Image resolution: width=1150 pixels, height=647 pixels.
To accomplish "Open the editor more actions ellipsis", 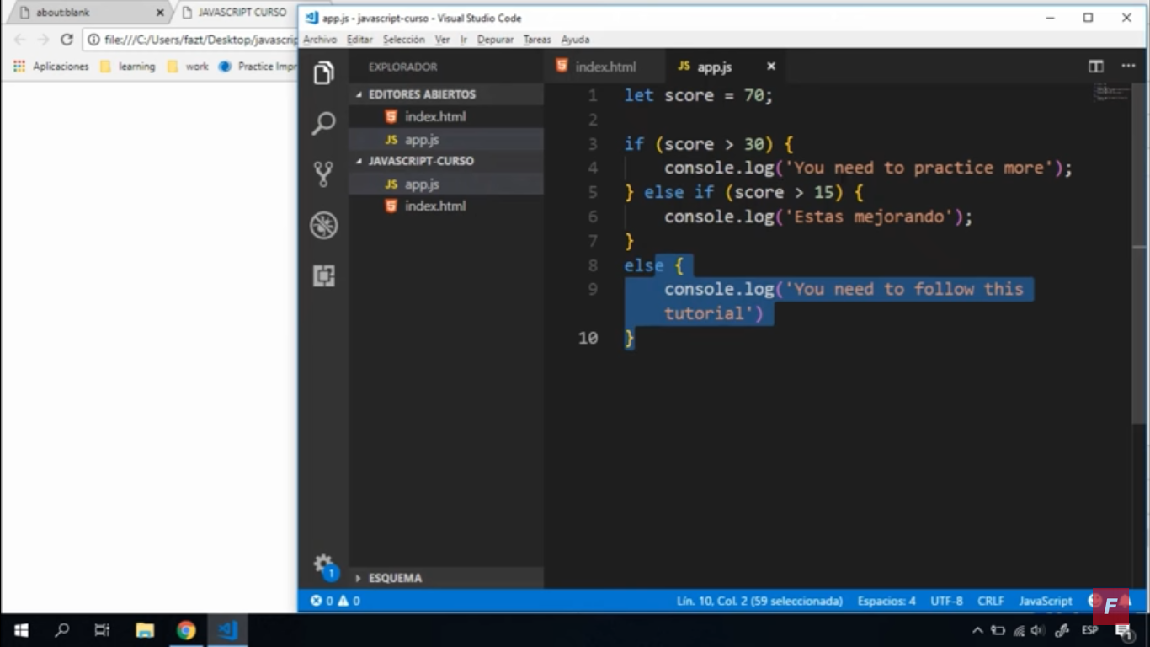I will click(x=1128, y=67).
